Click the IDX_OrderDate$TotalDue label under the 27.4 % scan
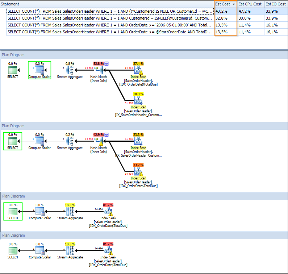 tap(138, 84)
